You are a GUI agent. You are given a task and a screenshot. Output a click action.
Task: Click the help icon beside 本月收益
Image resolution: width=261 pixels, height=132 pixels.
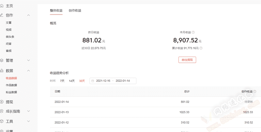193,32
